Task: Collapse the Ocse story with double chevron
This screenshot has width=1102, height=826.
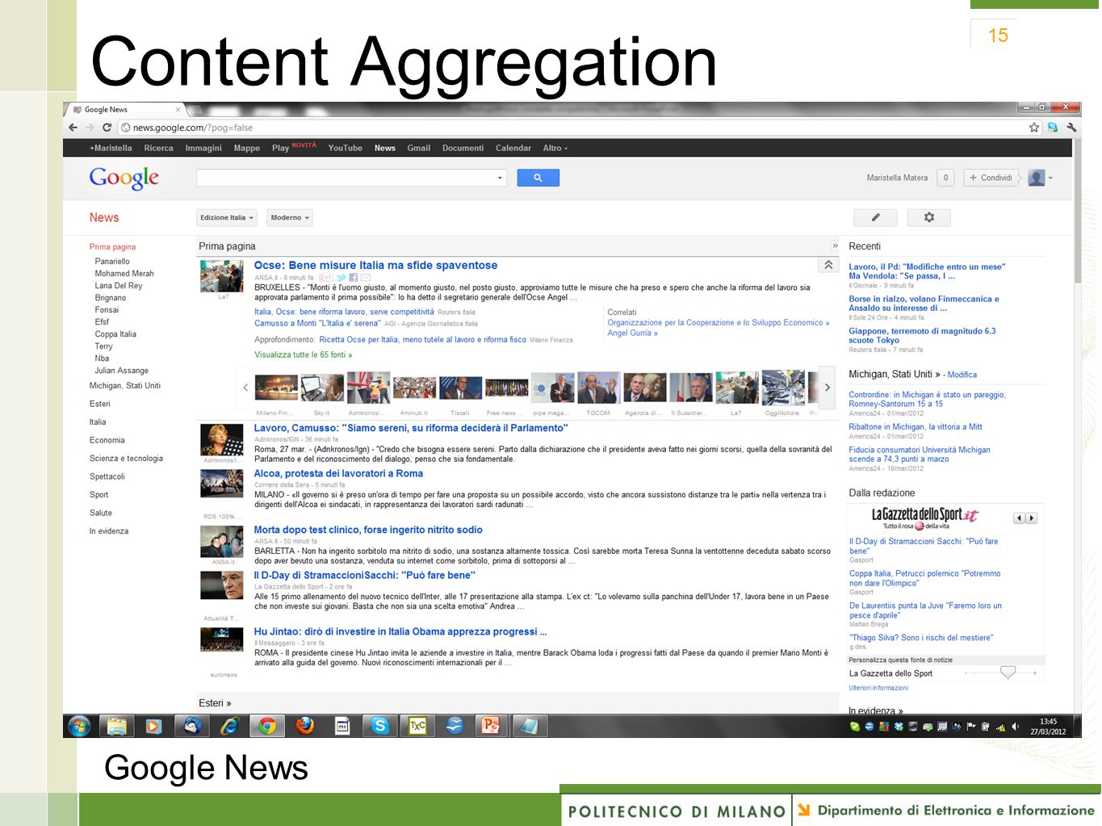Action: [828, 265]
